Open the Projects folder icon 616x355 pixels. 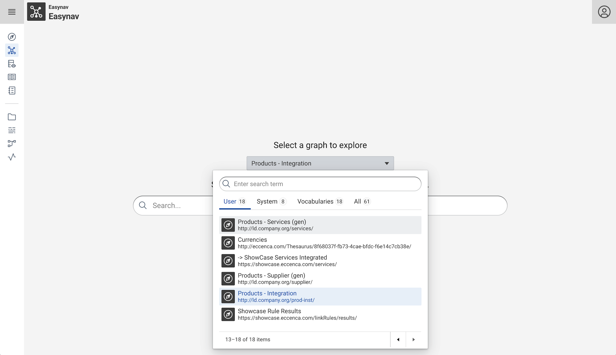pos(12,117)
